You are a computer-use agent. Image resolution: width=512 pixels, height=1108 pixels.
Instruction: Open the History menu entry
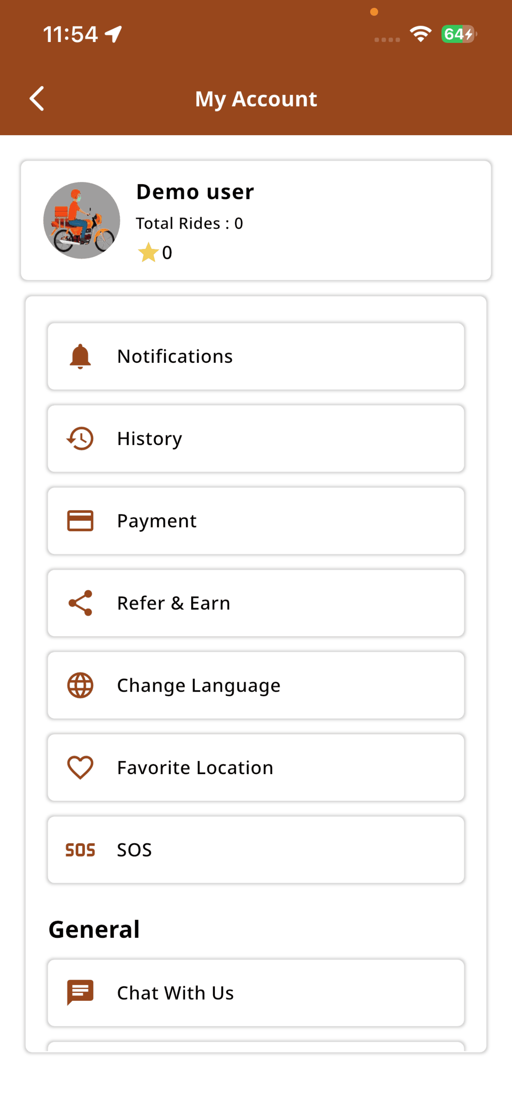pyautogui.click(x=256, y=439)
